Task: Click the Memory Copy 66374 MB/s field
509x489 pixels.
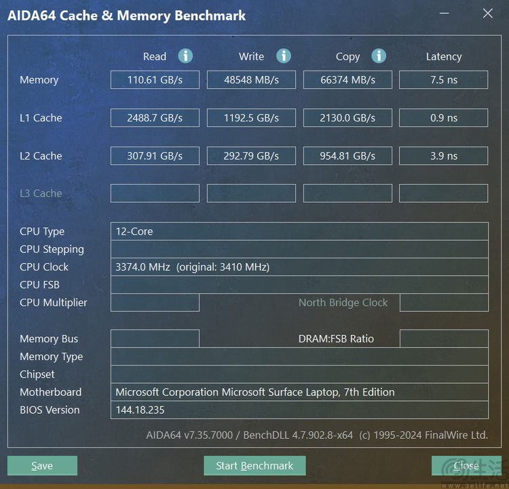Action: point(347,80)
